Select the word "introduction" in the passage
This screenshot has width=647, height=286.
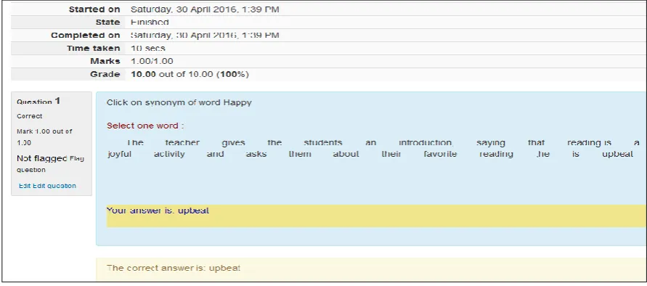pos(426,143)
